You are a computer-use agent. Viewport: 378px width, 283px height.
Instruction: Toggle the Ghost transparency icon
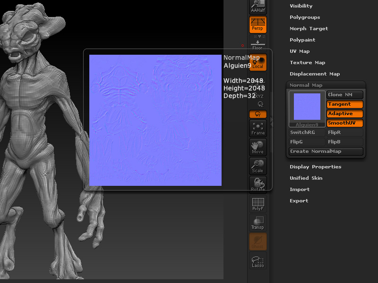pyautogui.click(x=258, y=241)
